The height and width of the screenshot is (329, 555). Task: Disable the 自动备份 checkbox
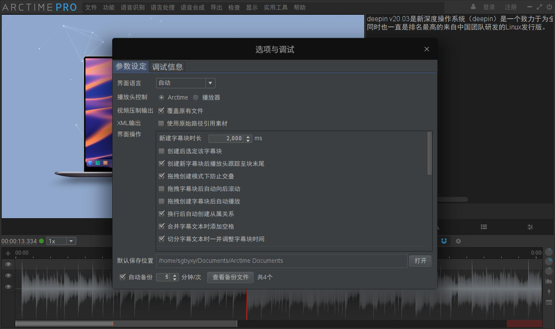(123, 277)
